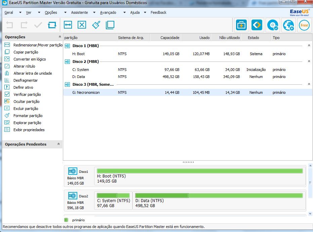Select the H: Boot partition row
This screenshot has height=232, width=313.
click(x=188, y=54)
